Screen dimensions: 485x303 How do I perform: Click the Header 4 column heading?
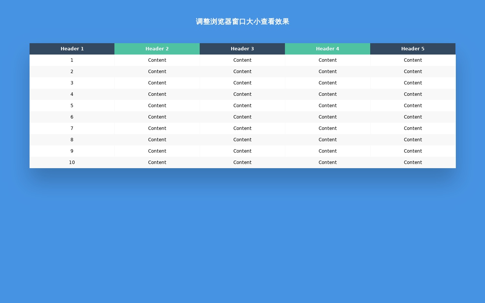click(x=328, y=49)
